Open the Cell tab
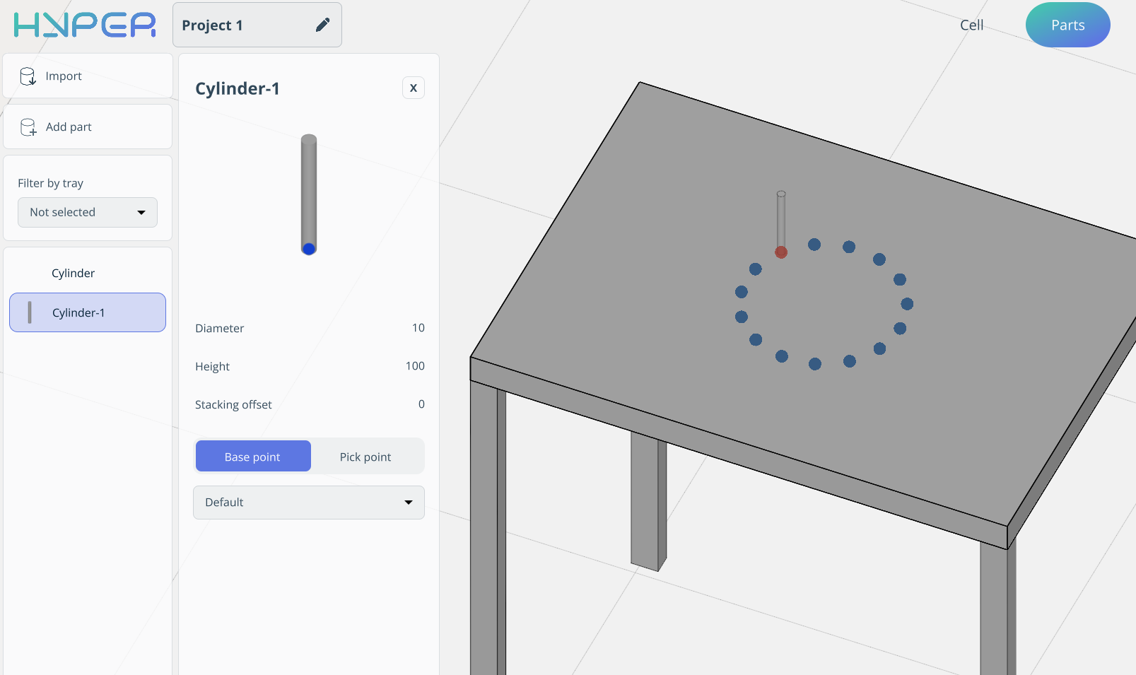The image size is (1136, 675). [971, 25]
